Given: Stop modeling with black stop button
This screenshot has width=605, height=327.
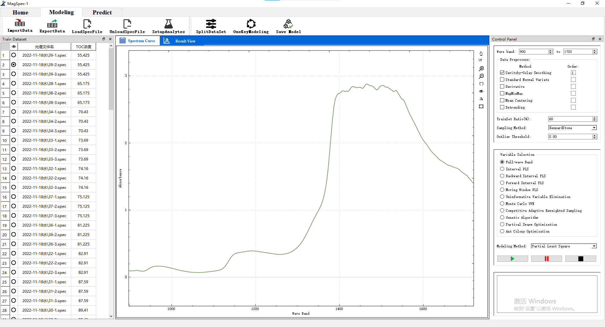Looking at the screenshot, I should [x=580, y=259].
